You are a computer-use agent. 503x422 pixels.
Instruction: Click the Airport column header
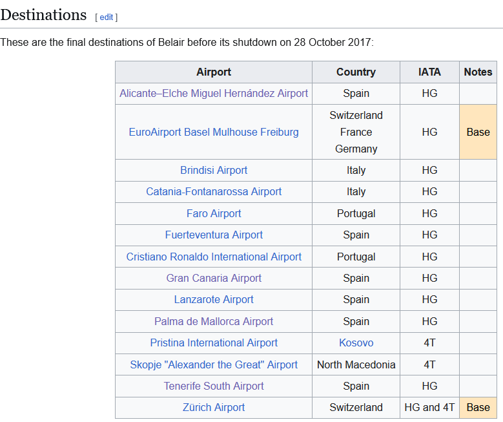click(214, 72)
